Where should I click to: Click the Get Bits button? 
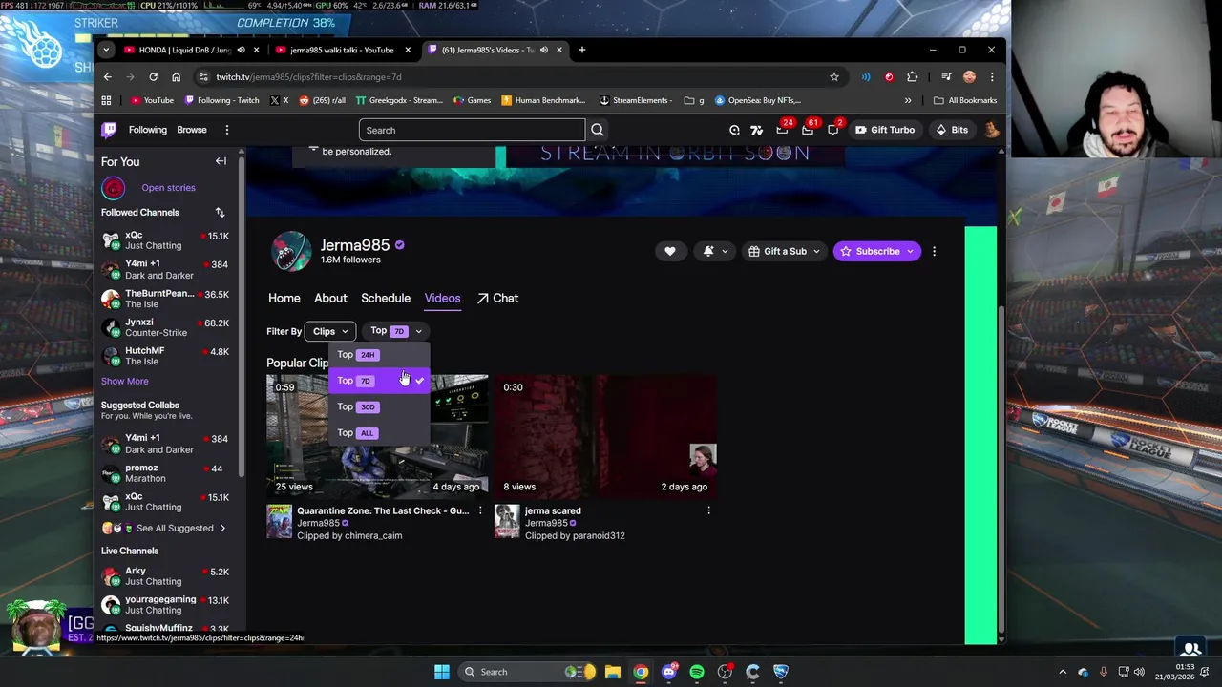point(951,130)
